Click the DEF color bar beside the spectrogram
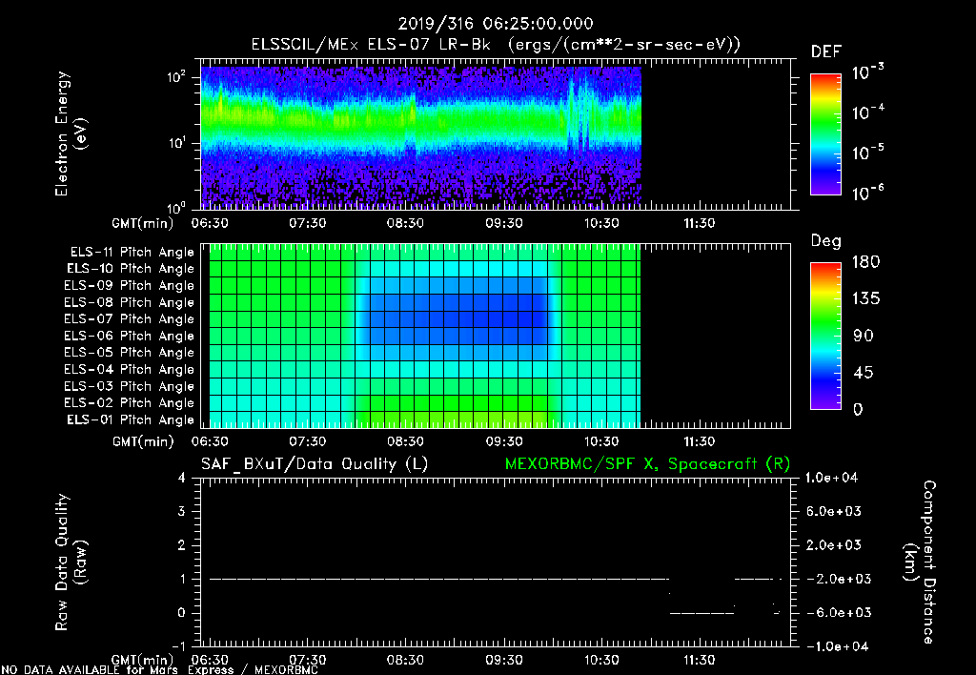The image size is (976, 675). click(x=825, y=134)
